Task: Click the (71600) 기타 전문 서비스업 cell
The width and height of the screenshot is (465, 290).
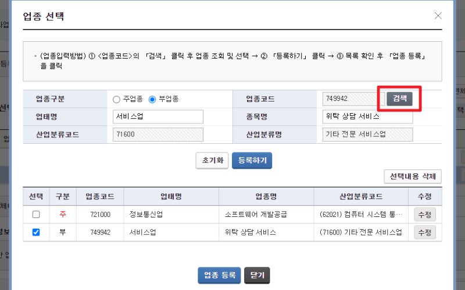Action: point(361,233)
